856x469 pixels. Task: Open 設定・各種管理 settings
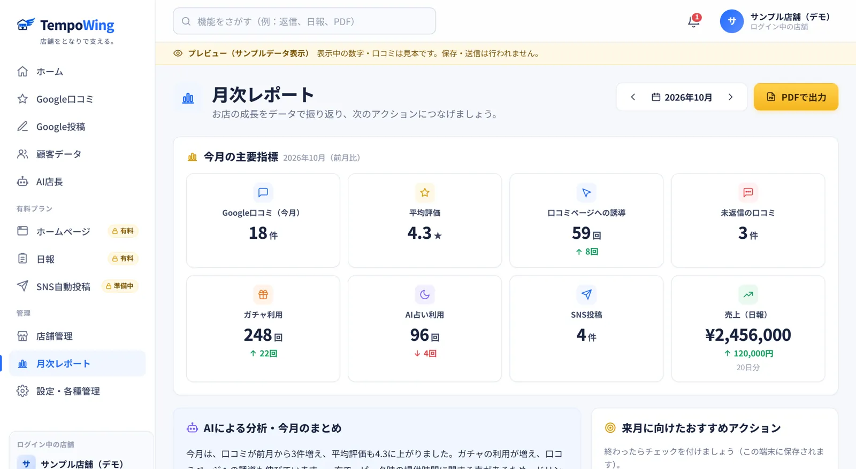78,391
